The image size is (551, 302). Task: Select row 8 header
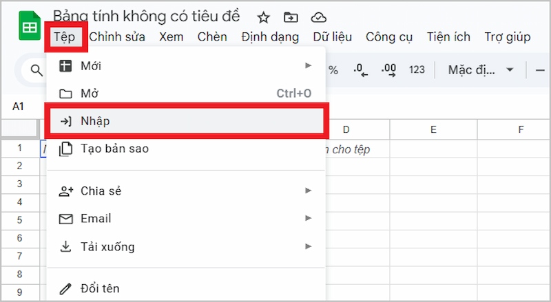coord(20,274)
